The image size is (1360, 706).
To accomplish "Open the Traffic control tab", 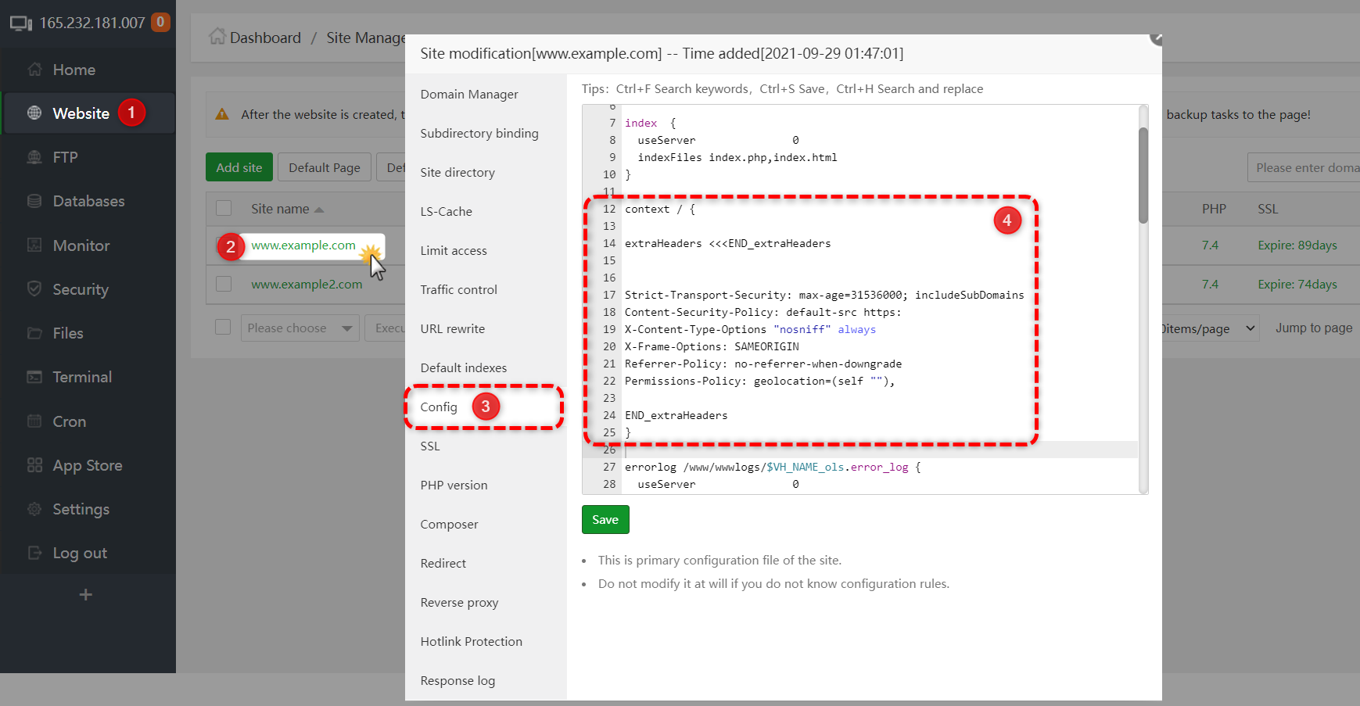I will pos(459,290).
